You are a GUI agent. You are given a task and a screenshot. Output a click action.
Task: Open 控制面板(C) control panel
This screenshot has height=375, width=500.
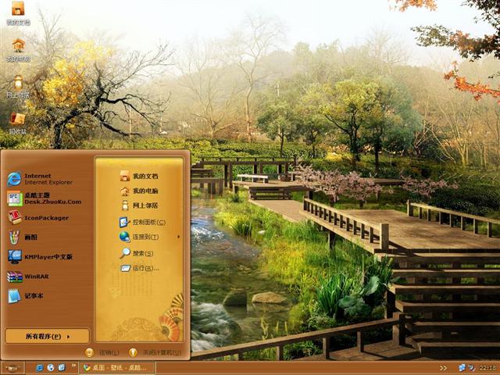click(x=142, y=222)
